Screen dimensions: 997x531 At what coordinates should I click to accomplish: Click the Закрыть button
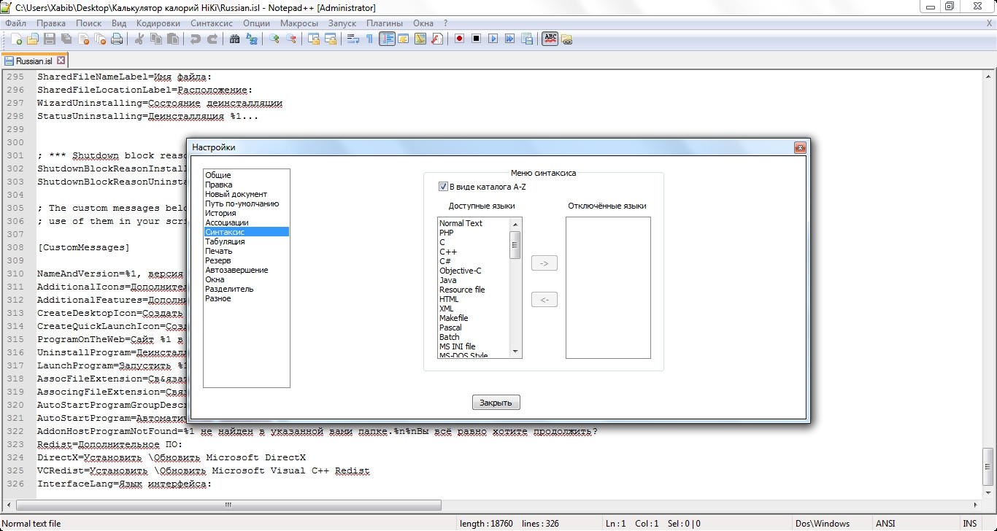[x=496, y=403]
